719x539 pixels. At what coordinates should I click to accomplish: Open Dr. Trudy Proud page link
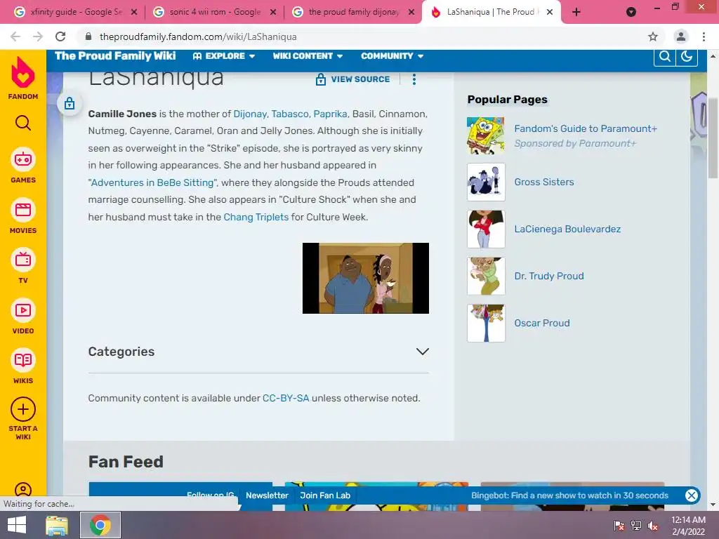coord(549,276)
